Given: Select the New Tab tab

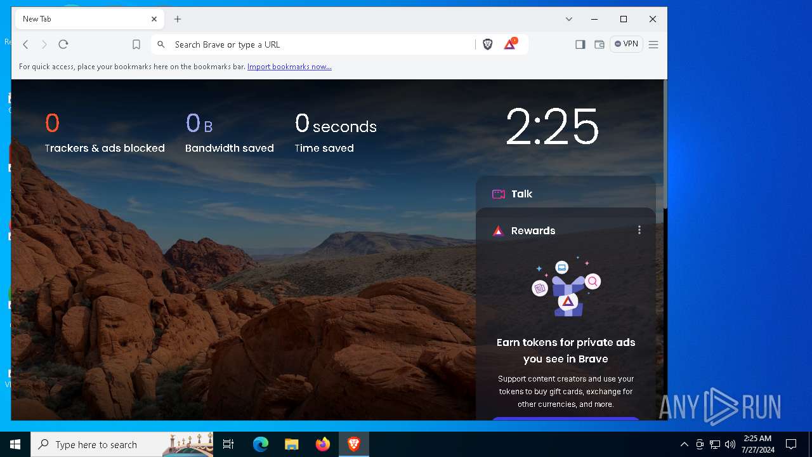Looking at the screenshot, I should [89, 19].
